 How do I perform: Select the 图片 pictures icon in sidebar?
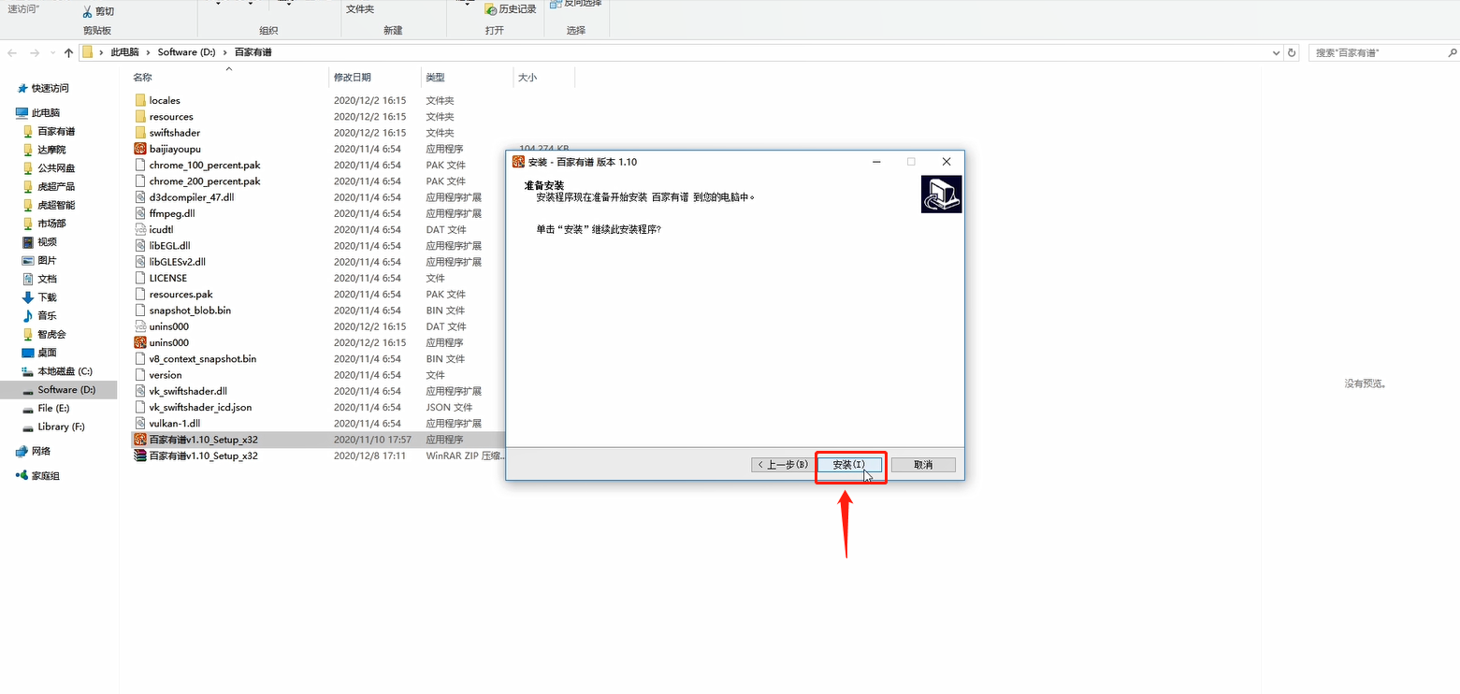[28, 260]
